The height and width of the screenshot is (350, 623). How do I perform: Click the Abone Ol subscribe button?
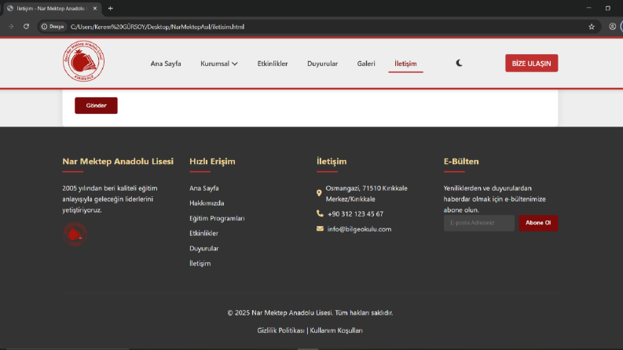538,223
